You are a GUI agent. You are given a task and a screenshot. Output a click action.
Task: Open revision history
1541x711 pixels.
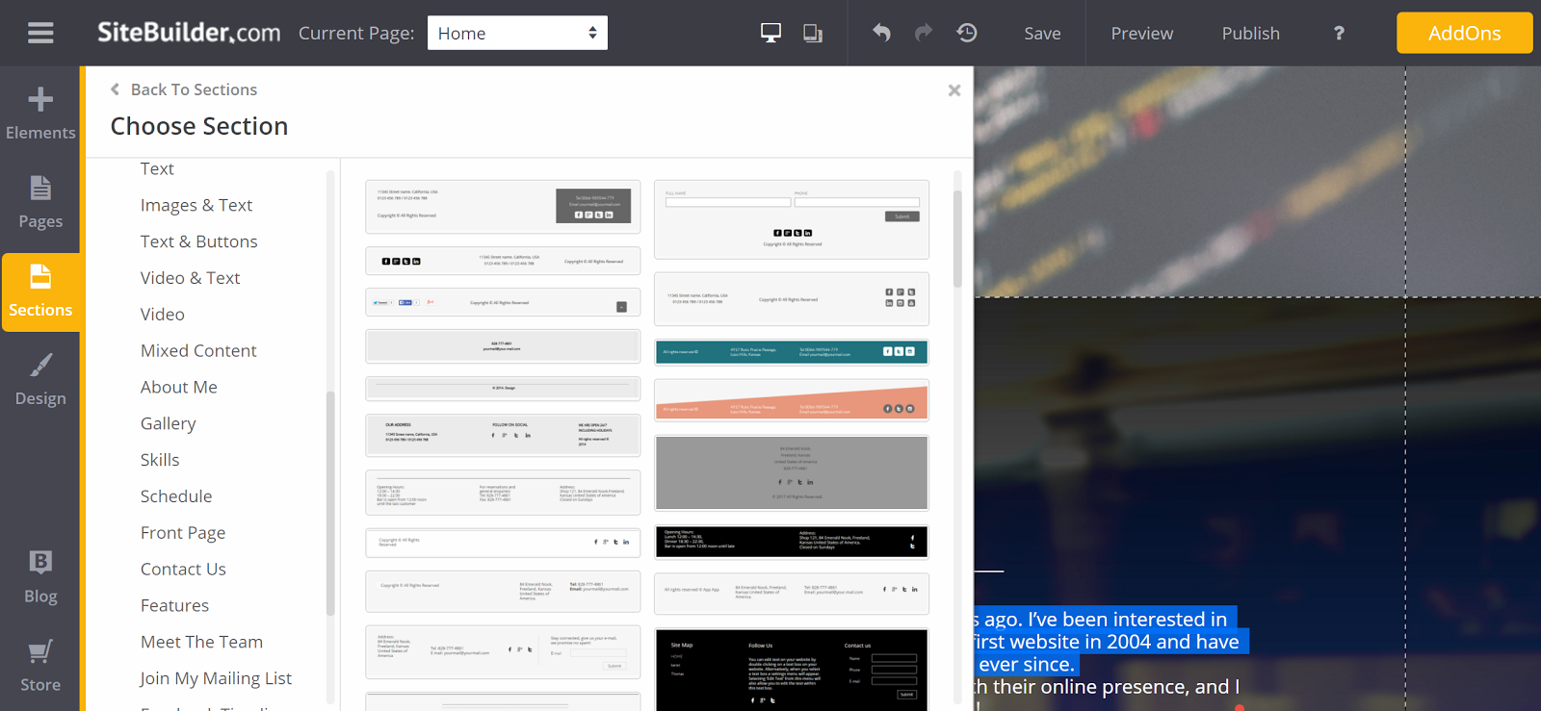pos(967,33)
